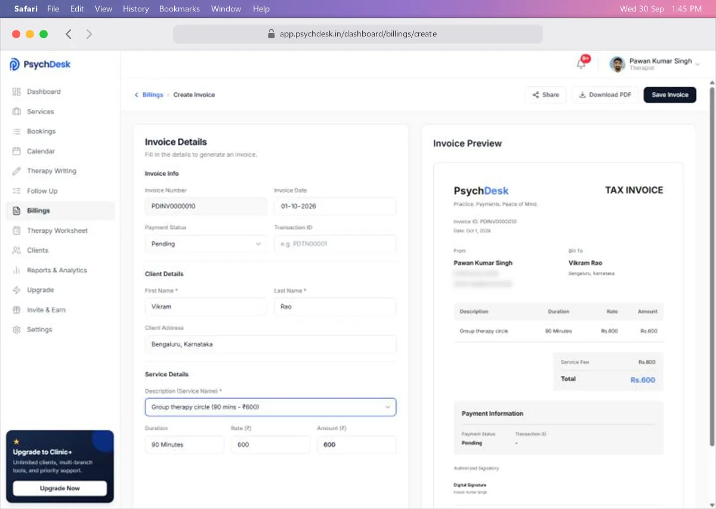Click the Follow Up icon
716x509 pixels.
point(17,191)
